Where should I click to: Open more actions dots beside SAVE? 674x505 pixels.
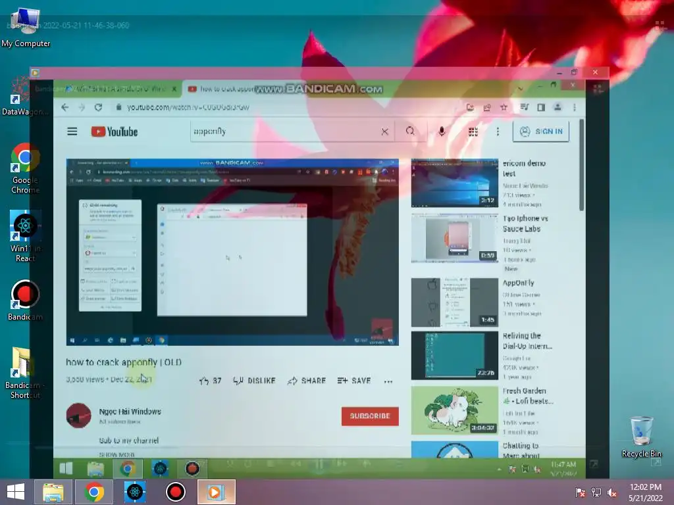pos(388,381)
